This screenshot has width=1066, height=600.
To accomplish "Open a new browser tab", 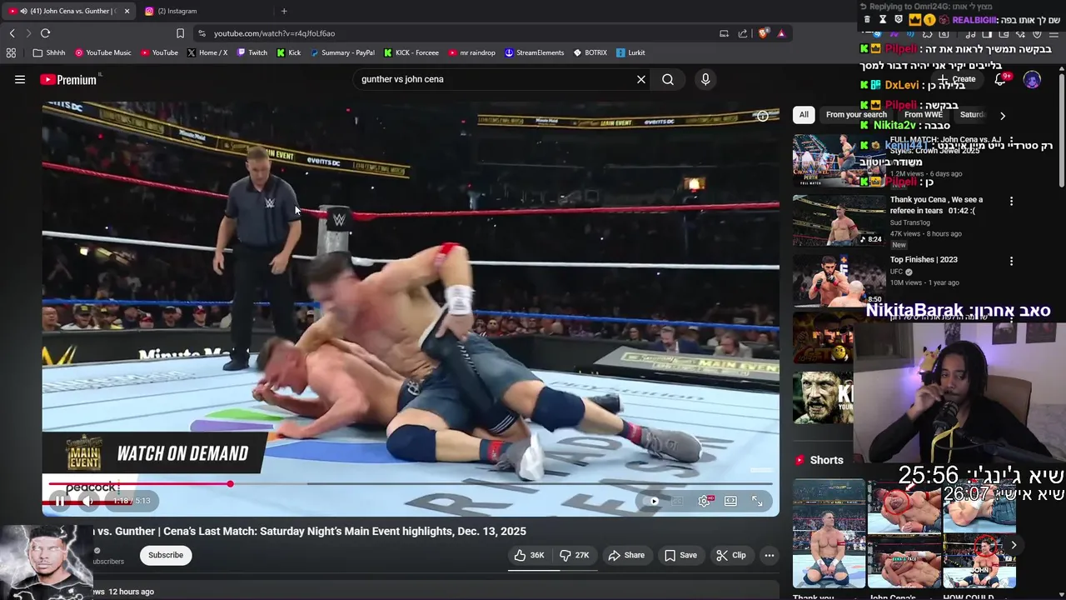I will [284, 11].
